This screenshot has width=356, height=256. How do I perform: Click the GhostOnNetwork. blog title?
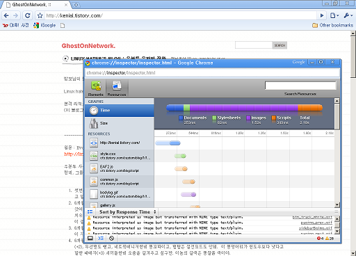pos(88,46)
